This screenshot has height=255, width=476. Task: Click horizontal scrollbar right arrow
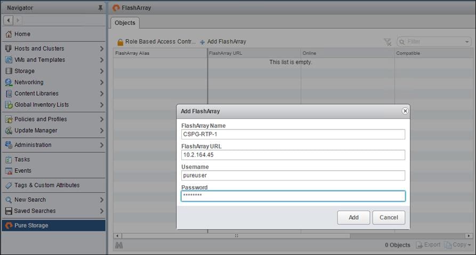tap(469, 236)
